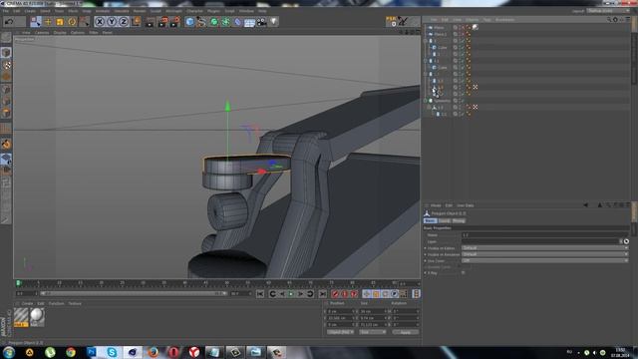Render the active view

(151, 22)
